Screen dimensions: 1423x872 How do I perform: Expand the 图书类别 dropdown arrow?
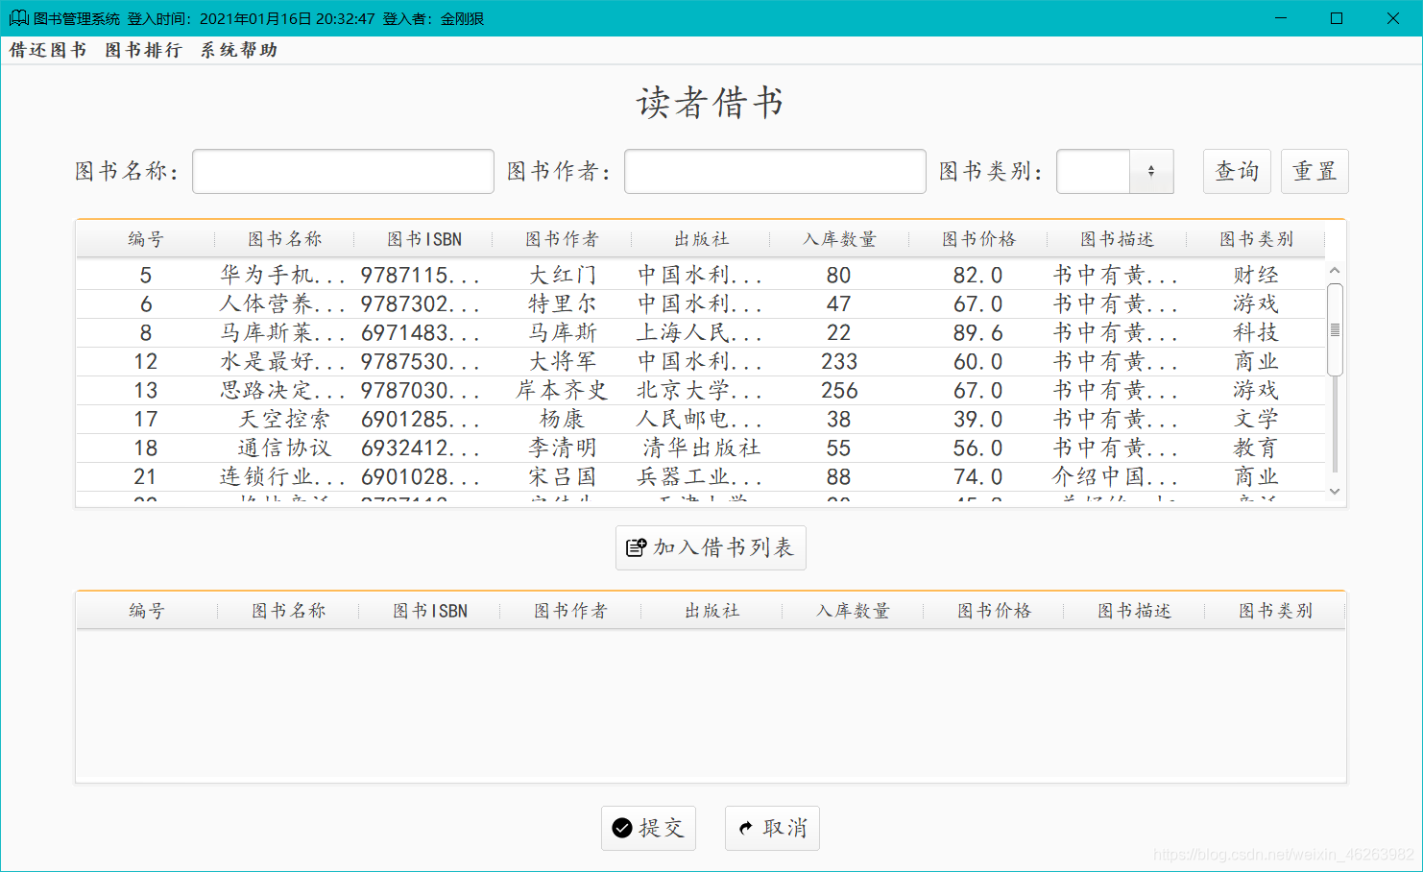1151,171
